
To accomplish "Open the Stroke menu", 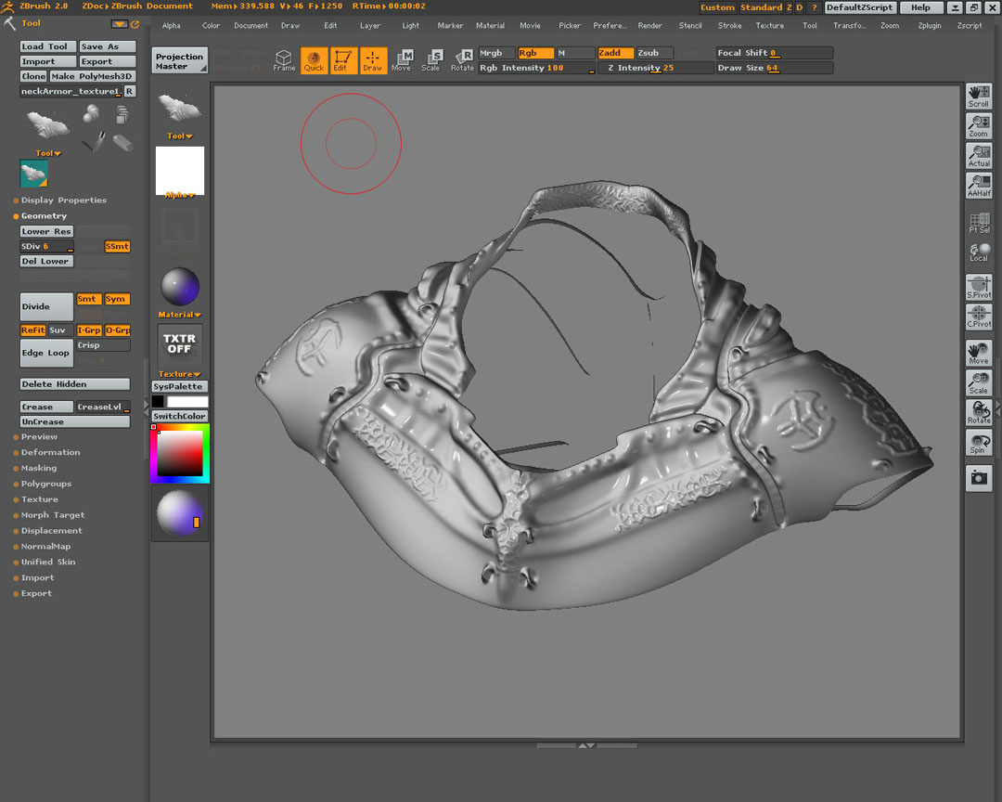I will 729,26.
